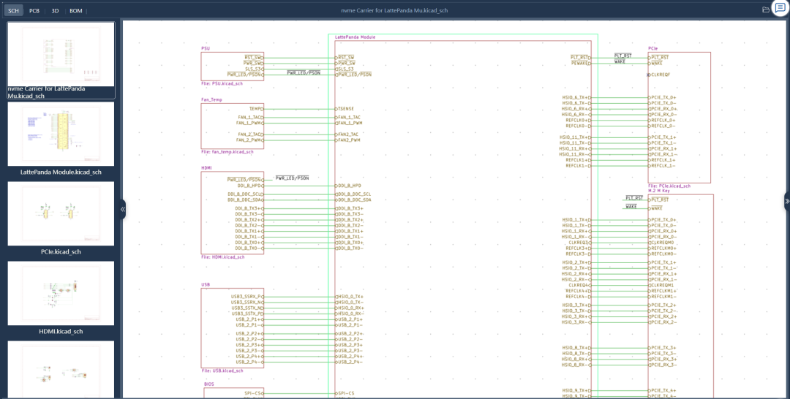This screenshot has width=790, height=399.
Task: Expand the right side panel
Action: coord(787,202)
